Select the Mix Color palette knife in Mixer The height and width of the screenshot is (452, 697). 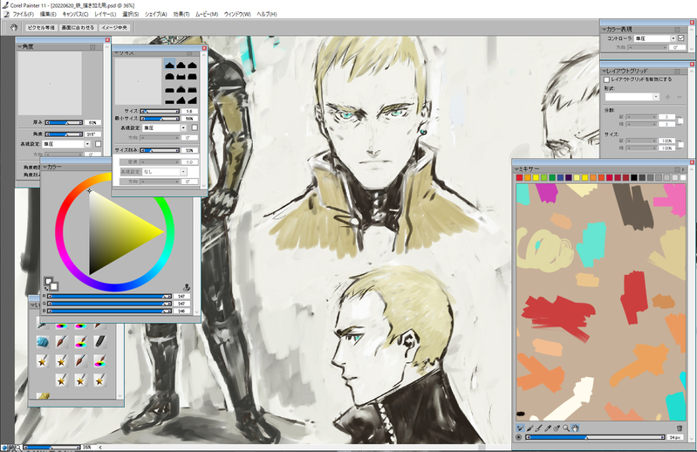(539, 428)
